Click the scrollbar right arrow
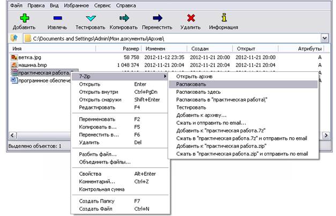Viewport: 336px width, 216px height. point(326,135)
